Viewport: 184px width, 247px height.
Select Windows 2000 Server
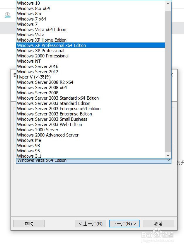pos(91,130)
